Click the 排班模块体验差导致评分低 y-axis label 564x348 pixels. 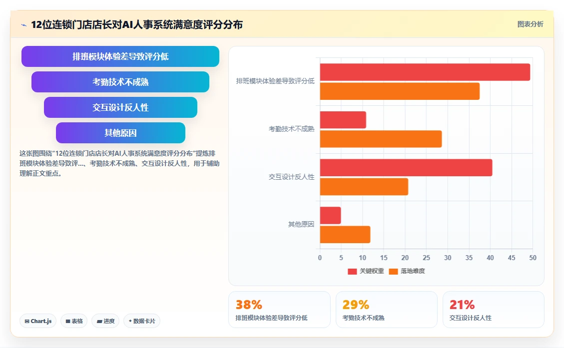tap(275, 81)
